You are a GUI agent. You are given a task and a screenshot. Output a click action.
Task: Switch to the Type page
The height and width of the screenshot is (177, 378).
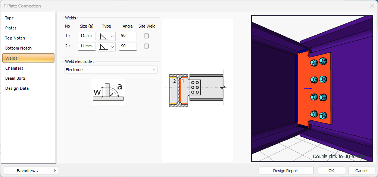pyautogui.click(x=10, y=18)
